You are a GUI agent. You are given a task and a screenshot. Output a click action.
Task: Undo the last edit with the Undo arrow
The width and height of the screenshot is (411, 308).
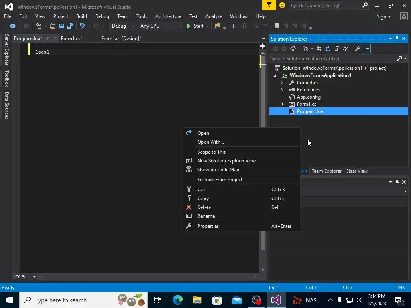[82, 26]
